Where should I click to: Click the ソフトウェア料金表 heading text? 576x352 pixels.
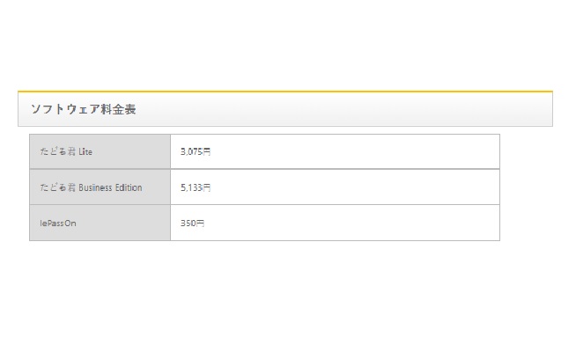(x=83, y=109)
